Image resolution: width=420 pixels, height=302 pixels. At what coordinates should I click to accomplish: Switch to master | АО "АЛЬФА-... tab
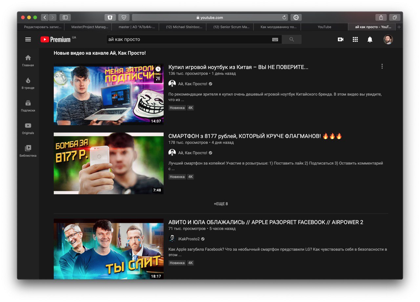(135, 27)
